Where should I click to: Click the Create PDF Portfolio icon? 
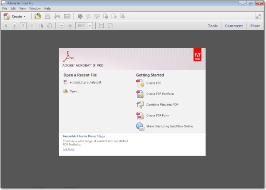tap(140, 94)
